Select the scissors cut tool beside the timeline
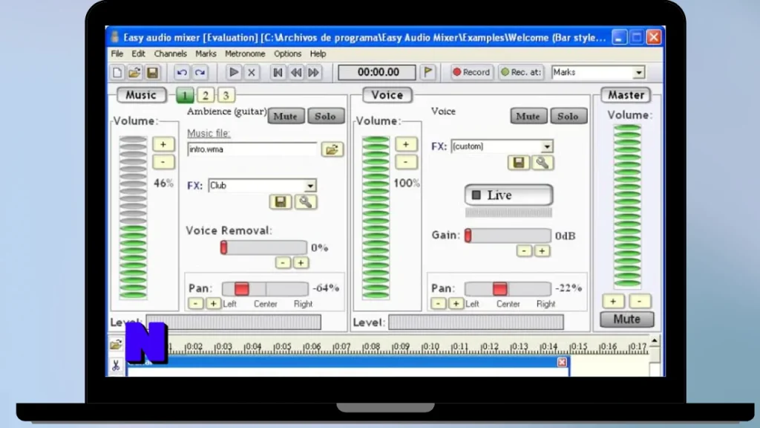Screen dimensions: 760x428 (116, 366)
